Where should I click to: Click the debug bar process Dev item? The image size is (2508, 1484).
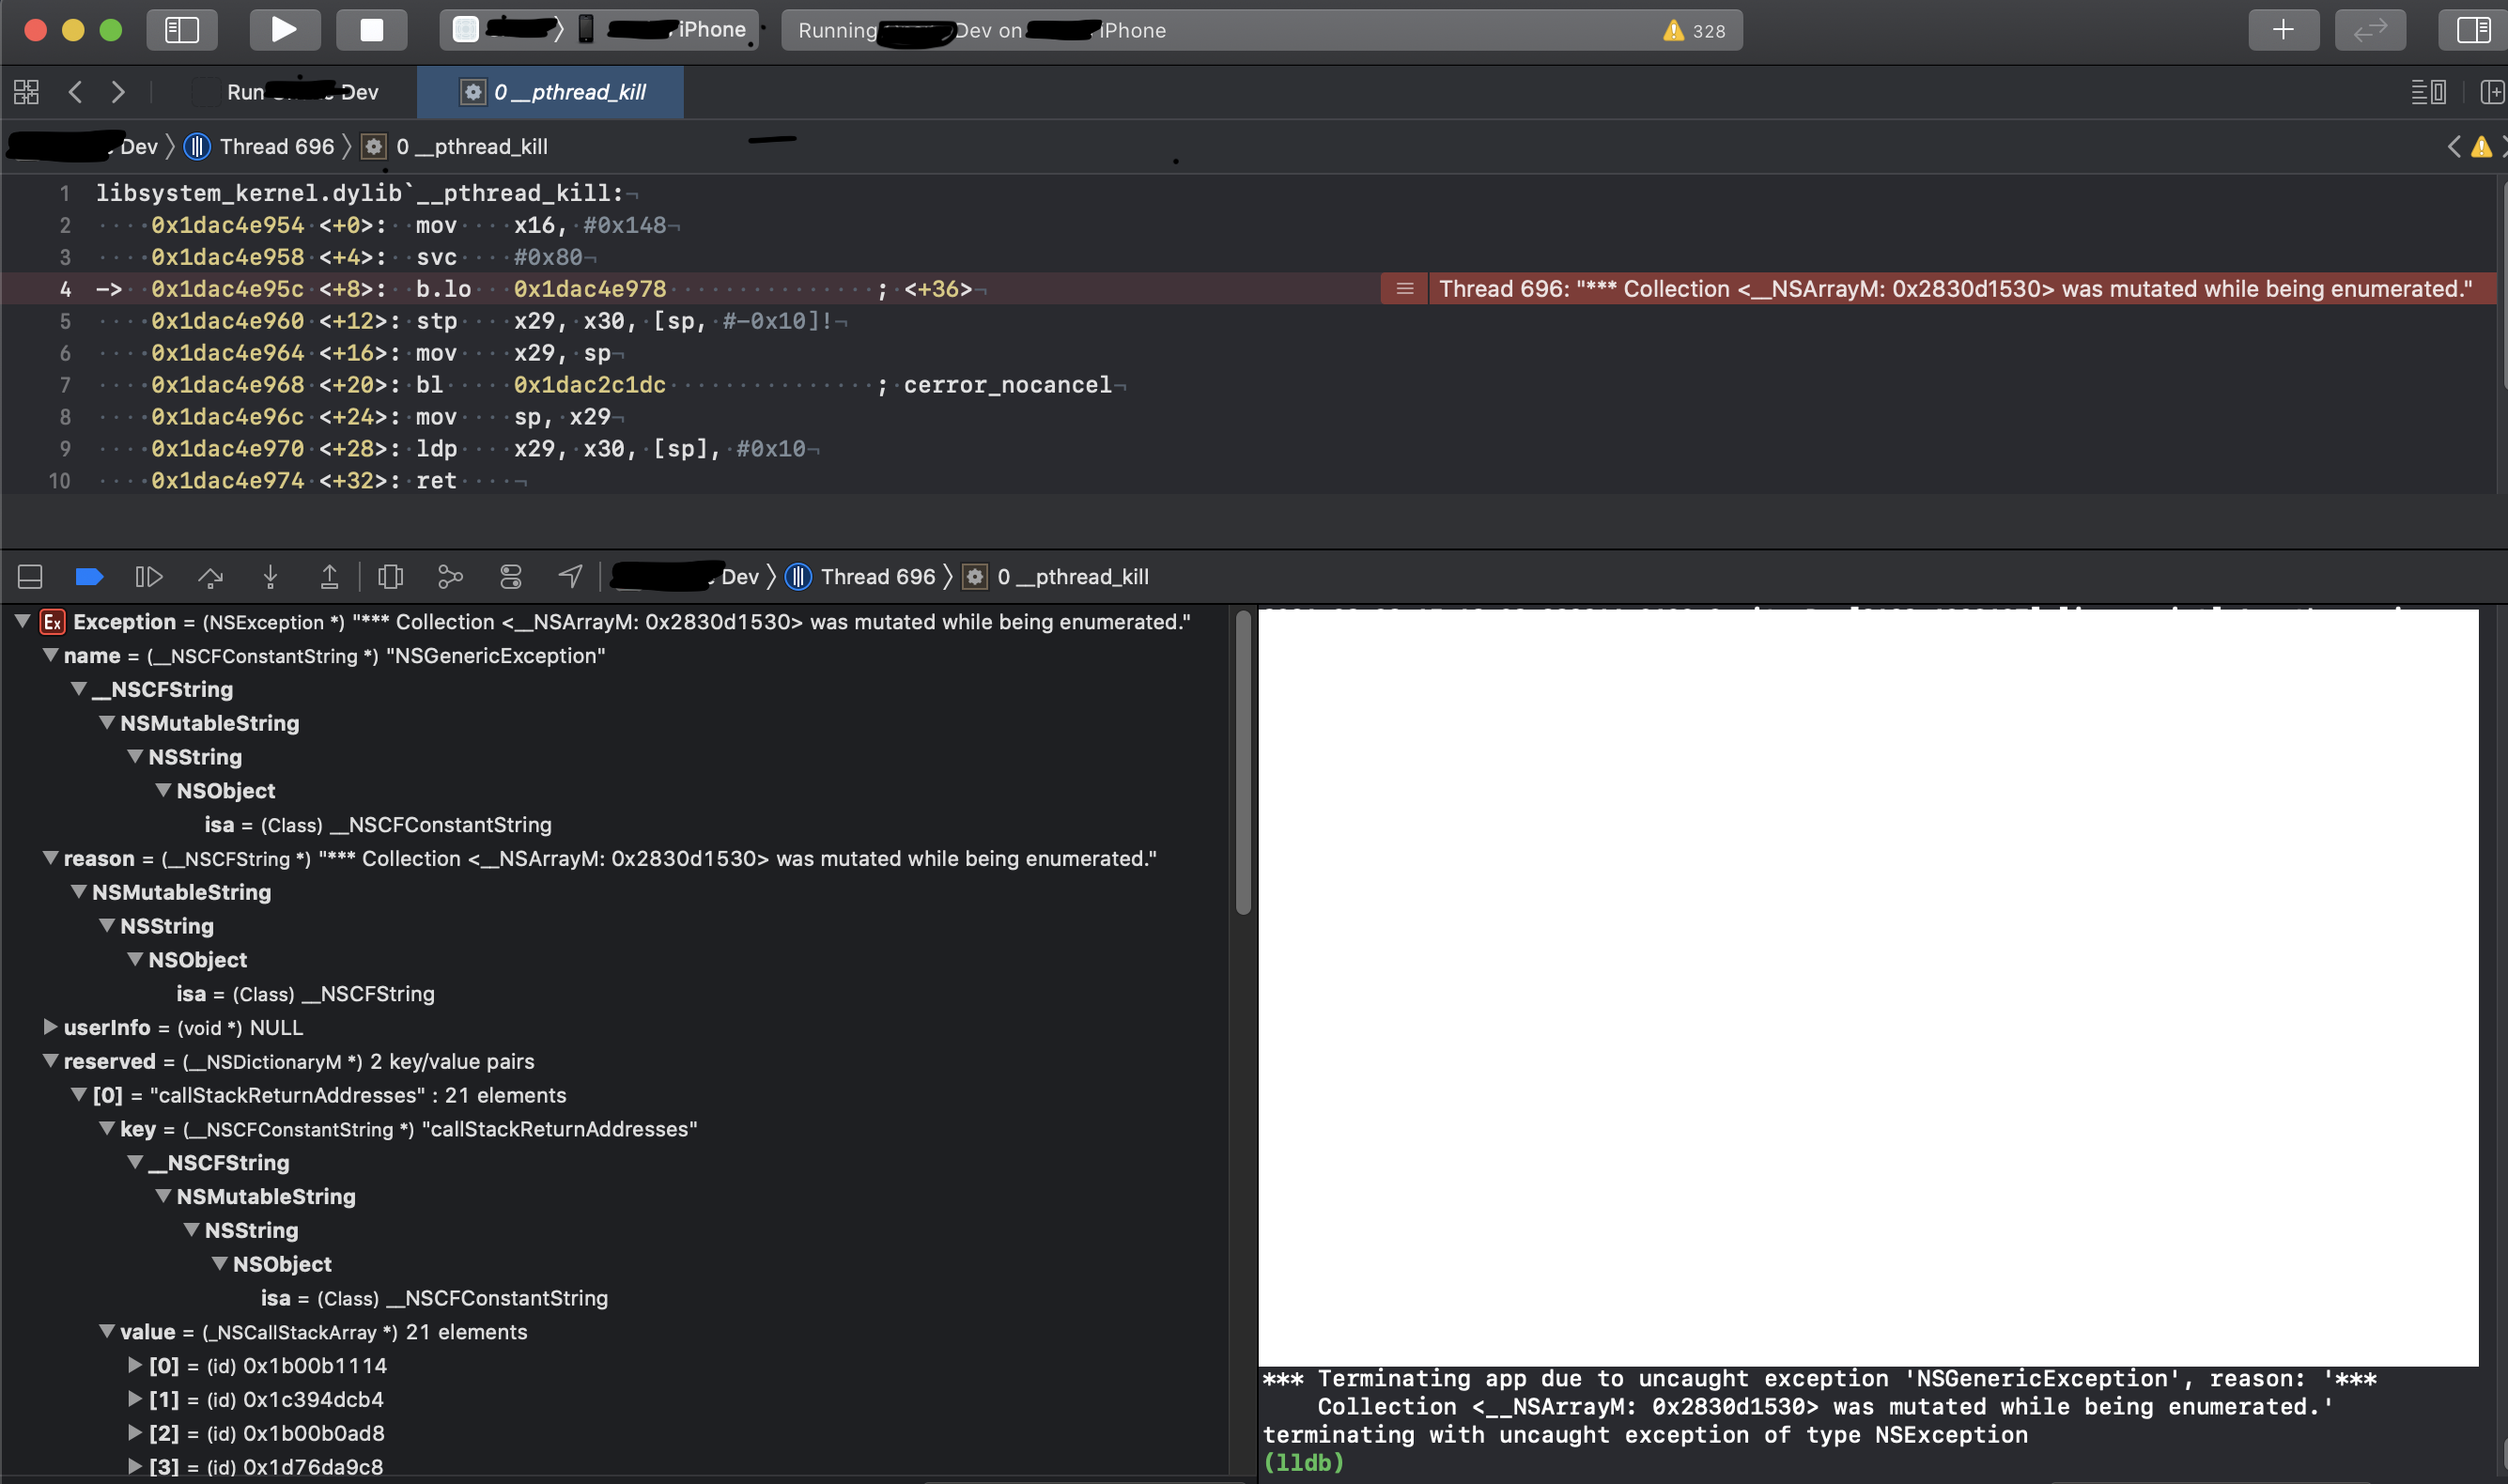pyautogui.click(x=686, y=577)
